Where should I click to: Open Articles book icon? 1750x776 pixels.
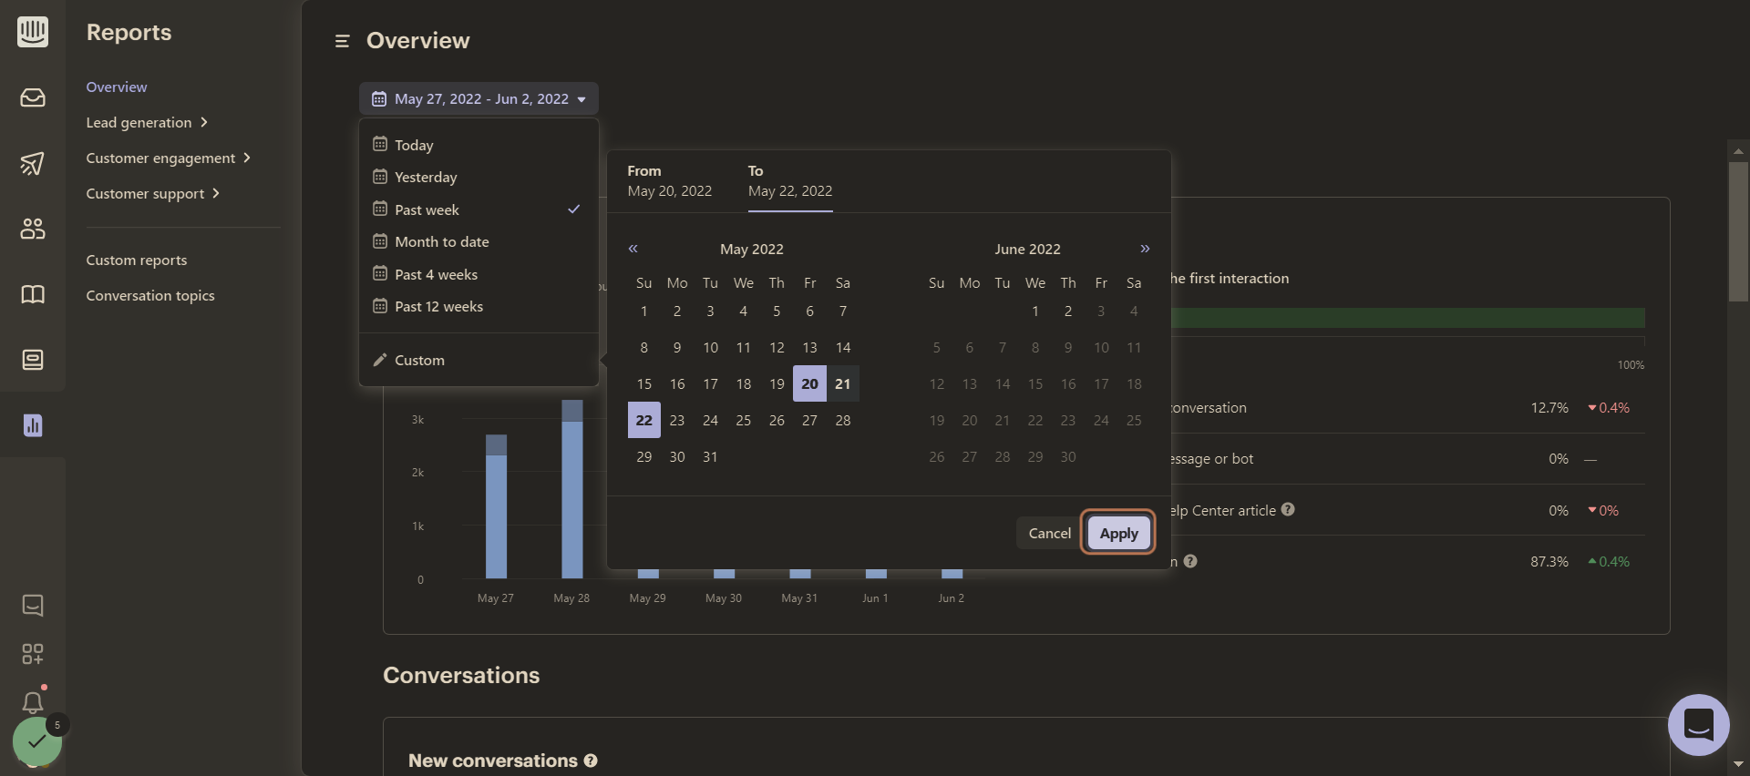(x=33, y=294)
